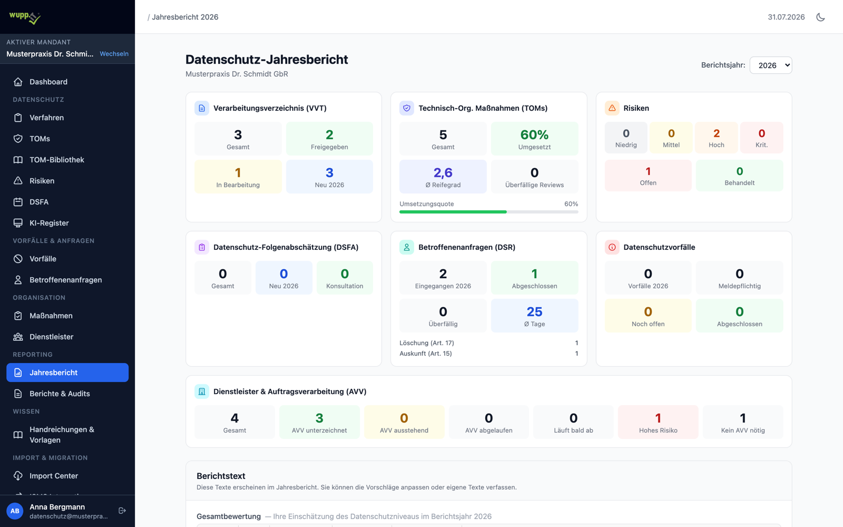Viewport: 843px width, 527px height.
Task: Open KI-Register in the sidebar
Action: click(67, 223)
